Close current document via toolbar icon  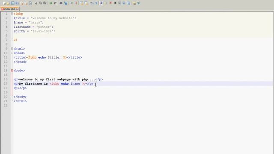(22, 3)
